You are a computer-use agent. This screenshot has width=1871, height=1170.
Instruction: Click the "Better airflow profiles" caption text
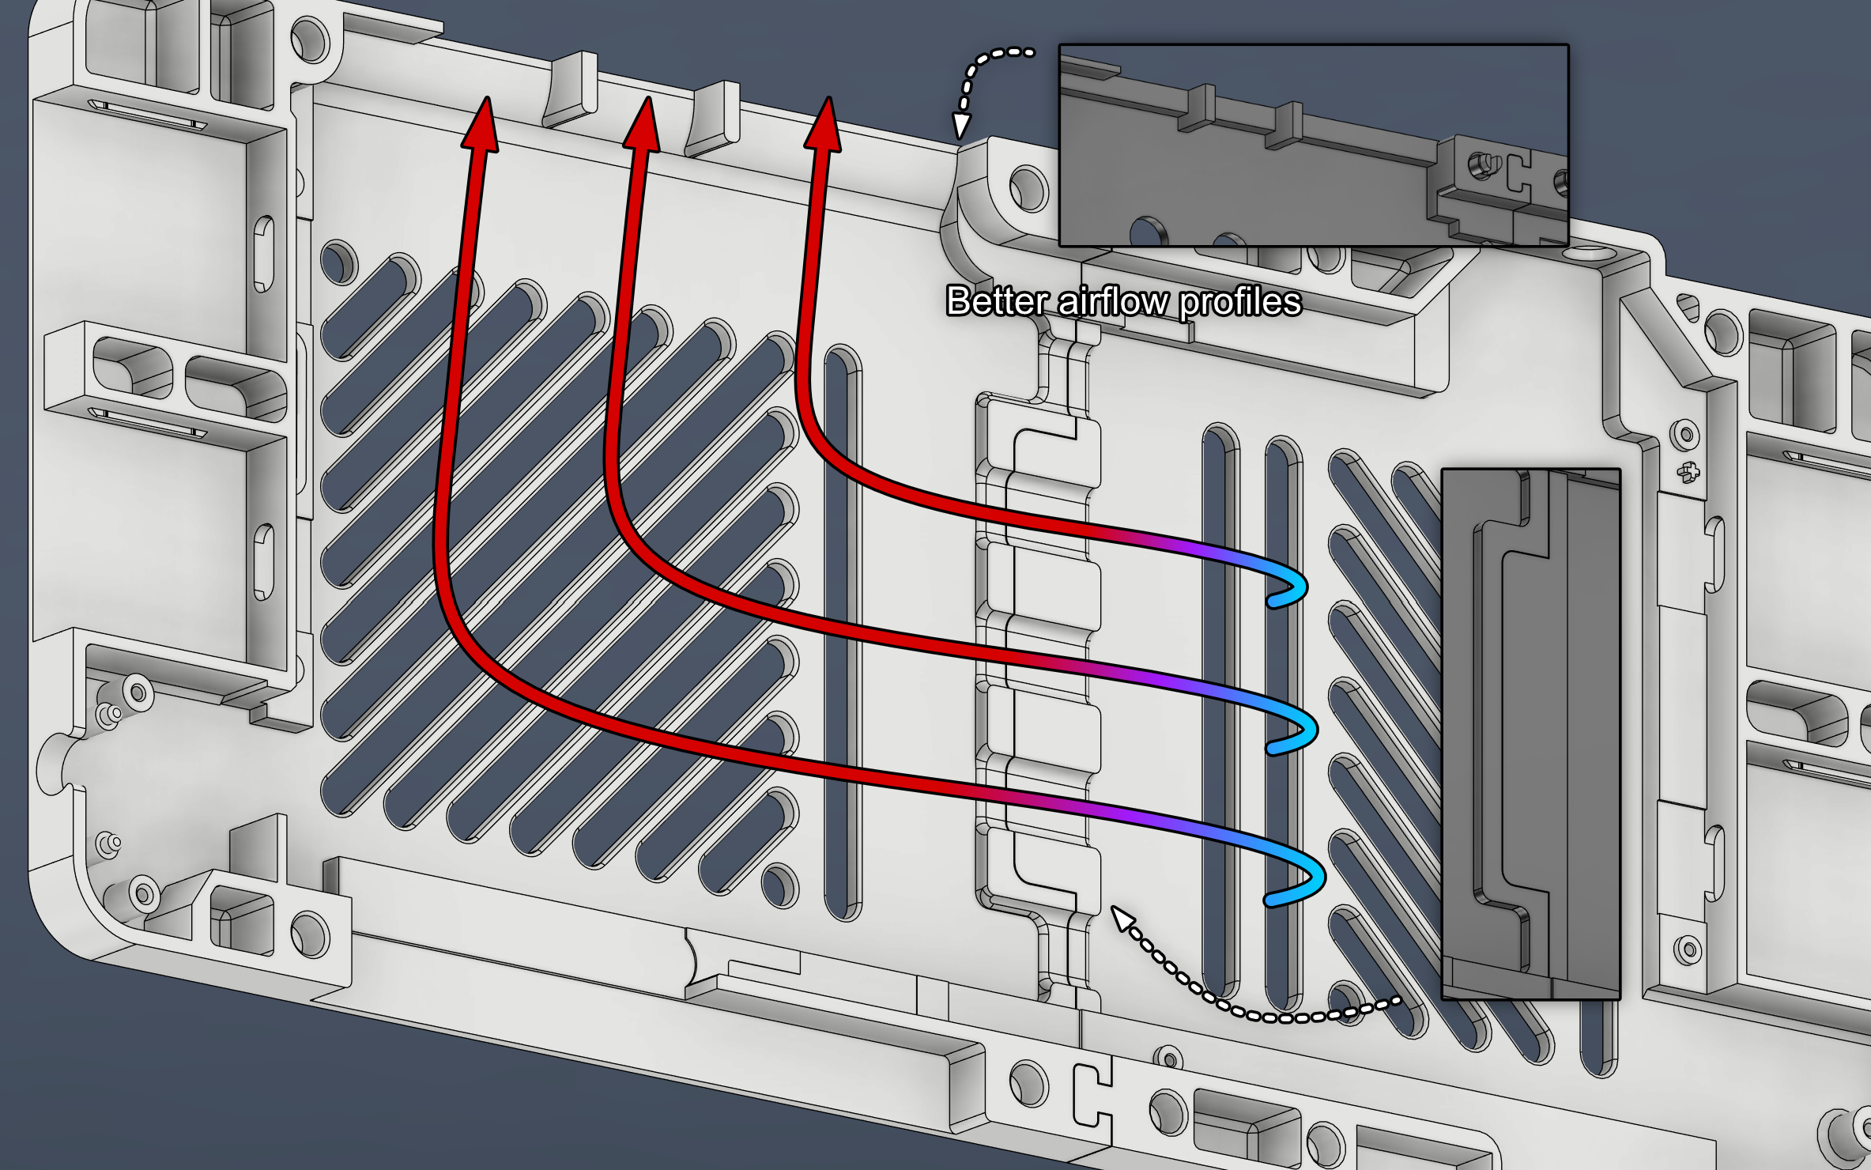1123,302
